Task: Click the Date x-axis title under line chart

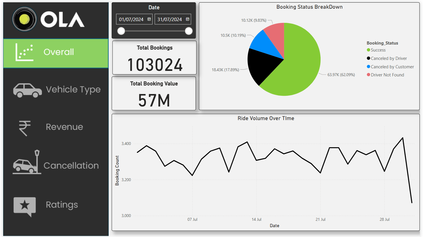Action: click(x=275, y=226)
